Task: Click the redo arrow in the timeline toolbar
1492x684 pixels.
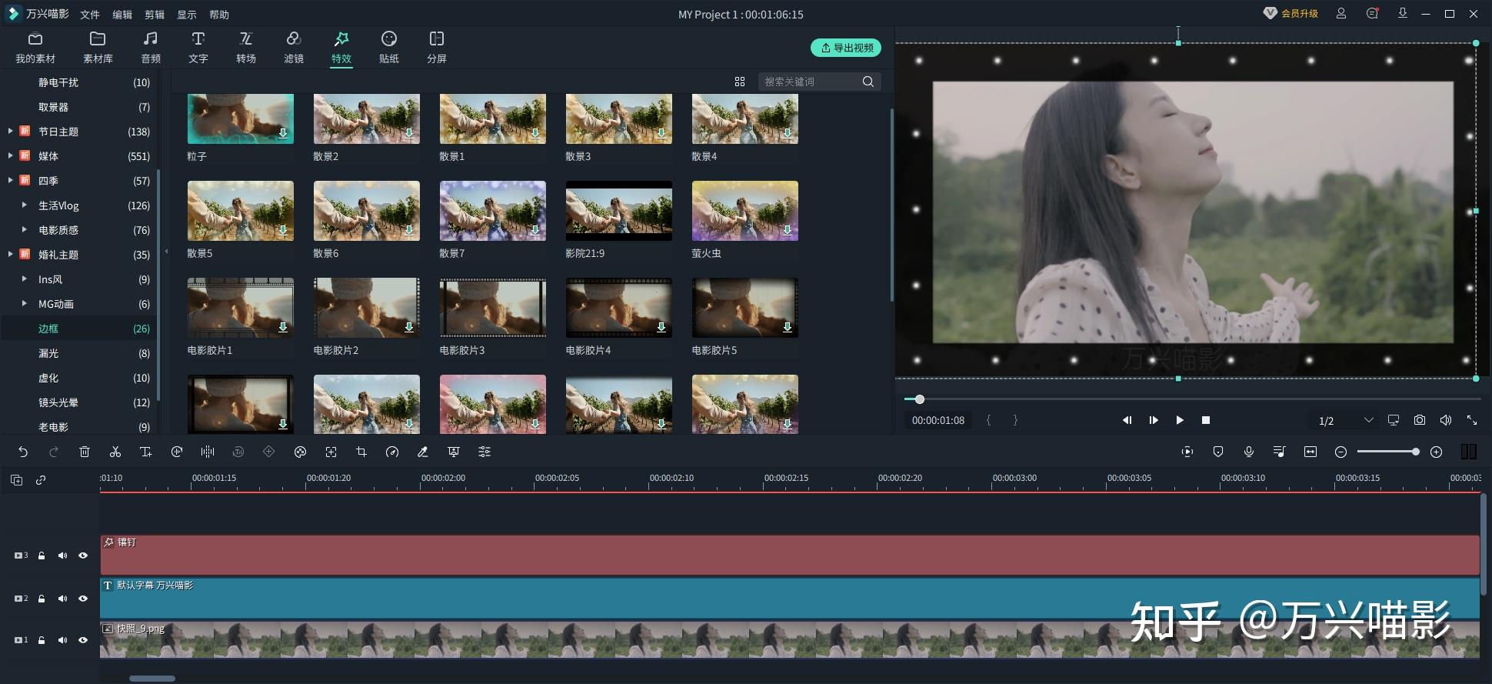Action: [x=54, y=452]
